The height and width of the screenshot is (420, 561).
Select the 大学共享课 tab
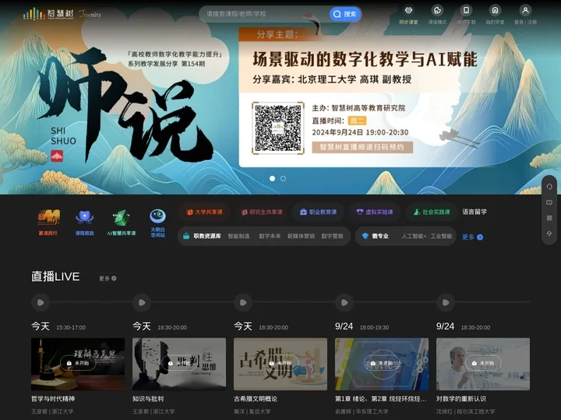tap(204, 212)
